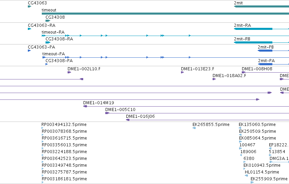Image resolution: width=289 pixels, height=184 pixels.
Task: Select the 2mit-PB protein label
Action: pyautogui.click(x=266, y=47)
